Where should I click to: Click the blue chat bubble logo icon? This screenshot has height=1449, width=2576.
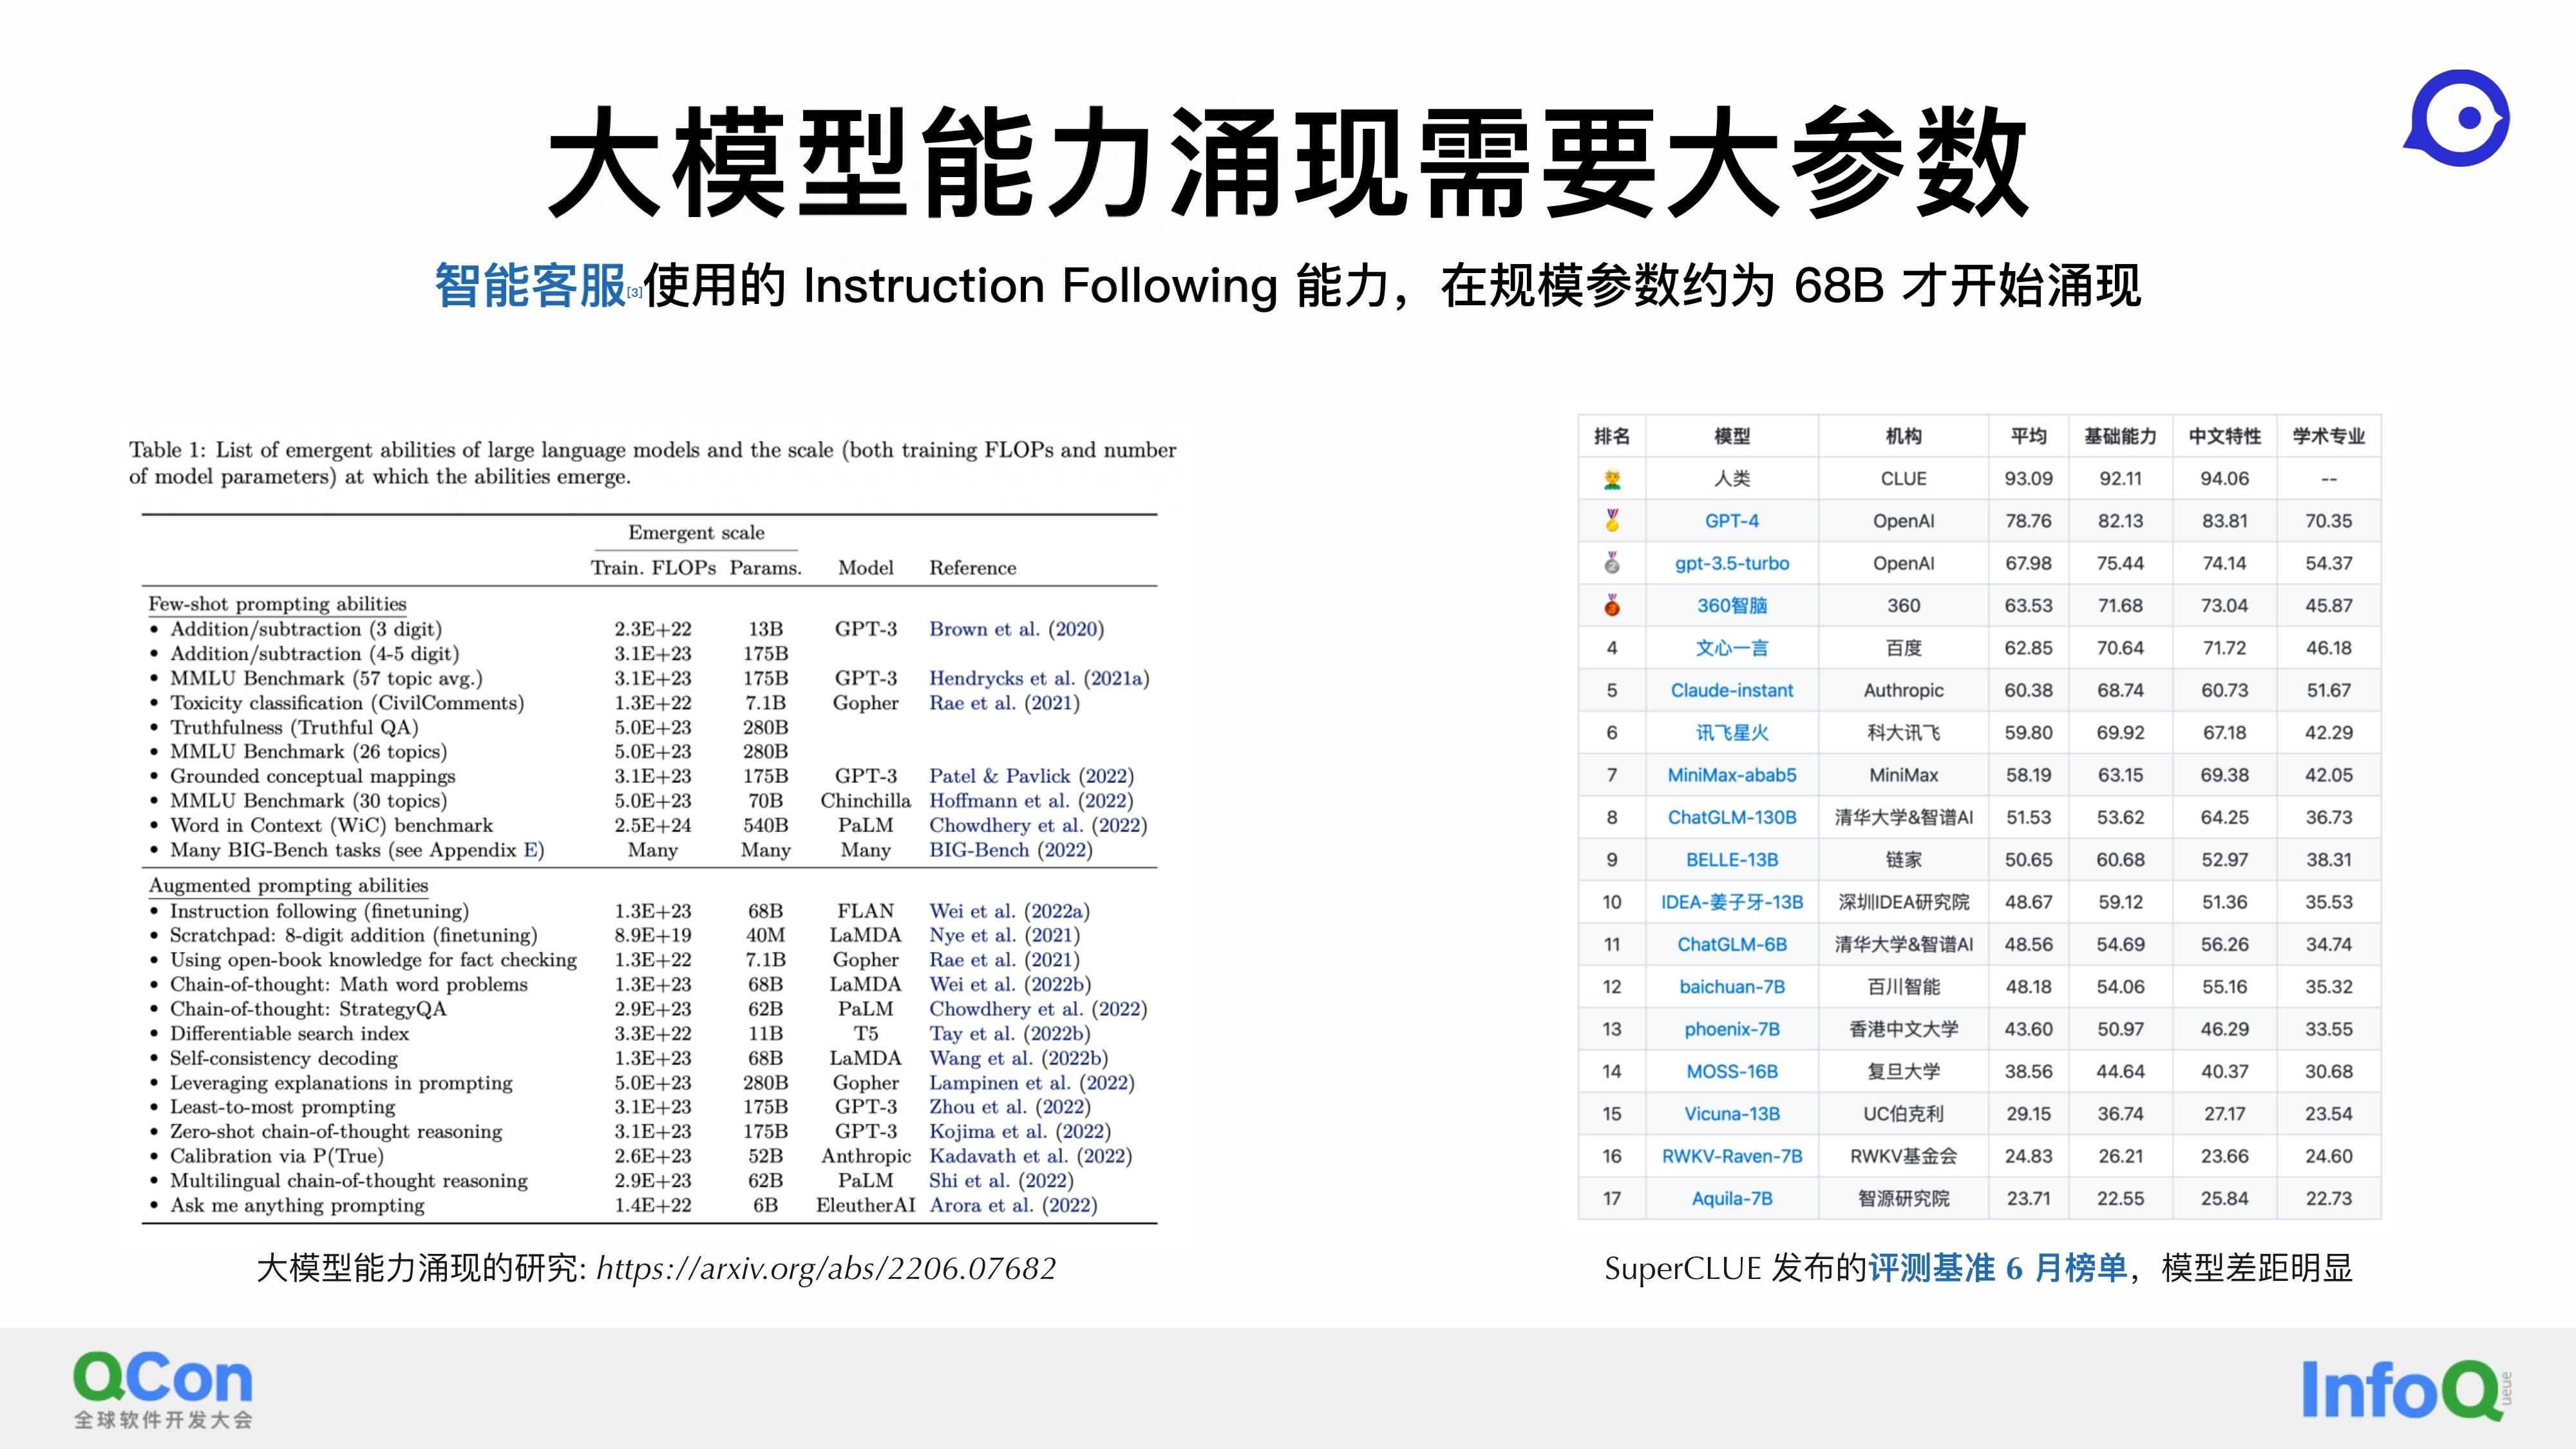point(2457,118)
